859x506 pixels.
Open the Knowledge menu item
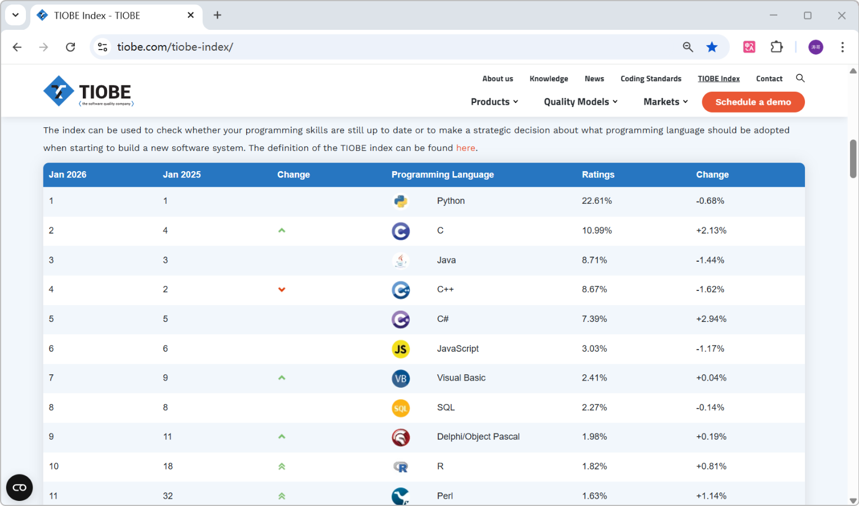coord(549,79)
